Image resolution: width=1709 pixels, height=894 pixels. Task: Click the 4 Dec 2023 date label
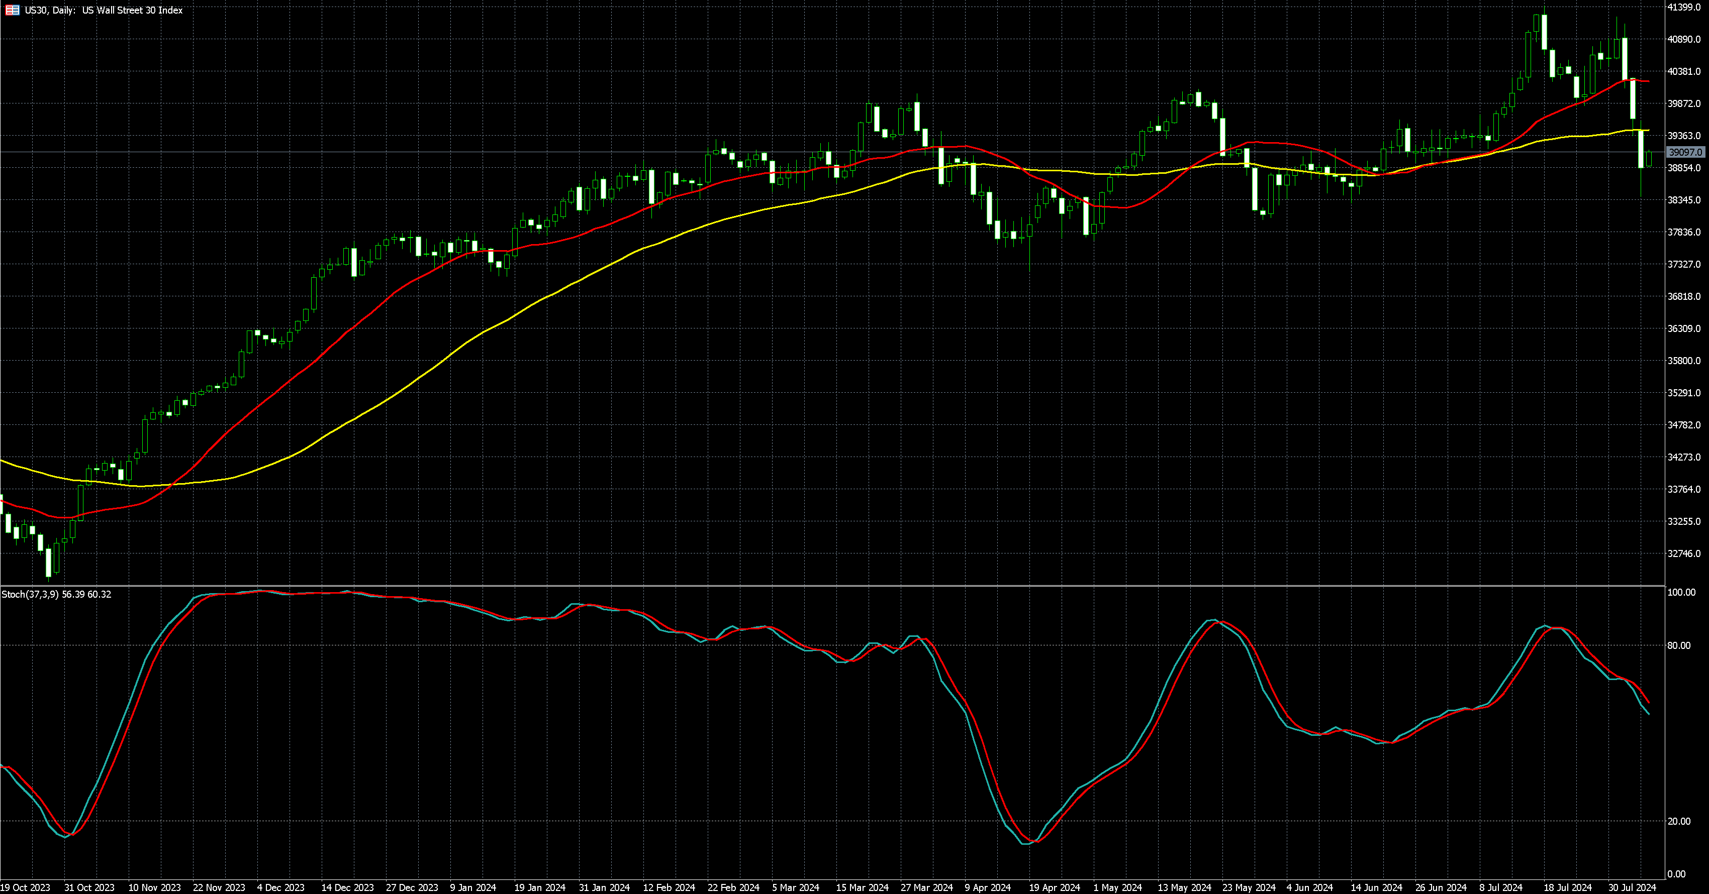(x=280, y=887)
